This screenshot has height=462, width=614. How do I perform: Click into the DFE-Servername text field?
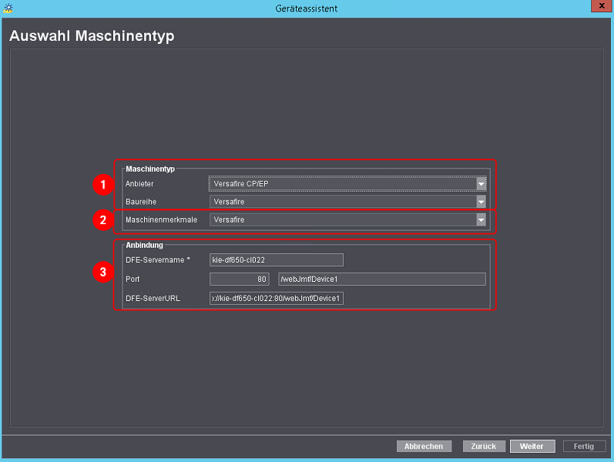276,260
